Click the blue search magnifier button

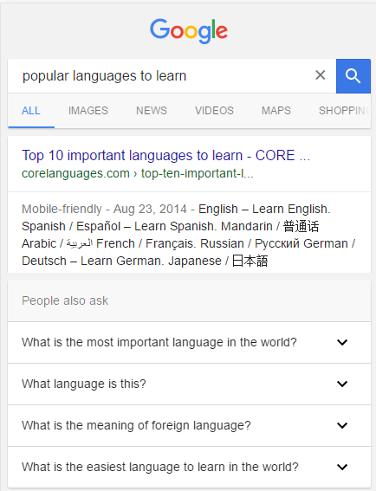point(353,76)
